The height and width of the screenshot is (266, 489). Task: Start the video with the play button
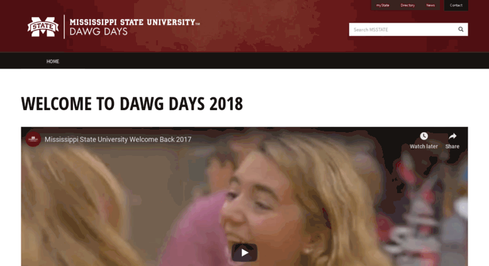pos(244,252)
